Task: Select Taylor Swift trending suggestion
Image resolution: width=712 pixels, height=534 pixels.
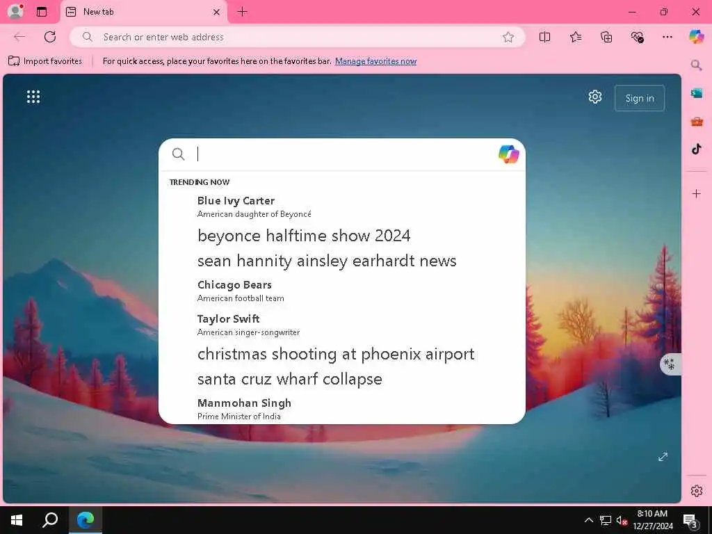Action: click(342, 325)
